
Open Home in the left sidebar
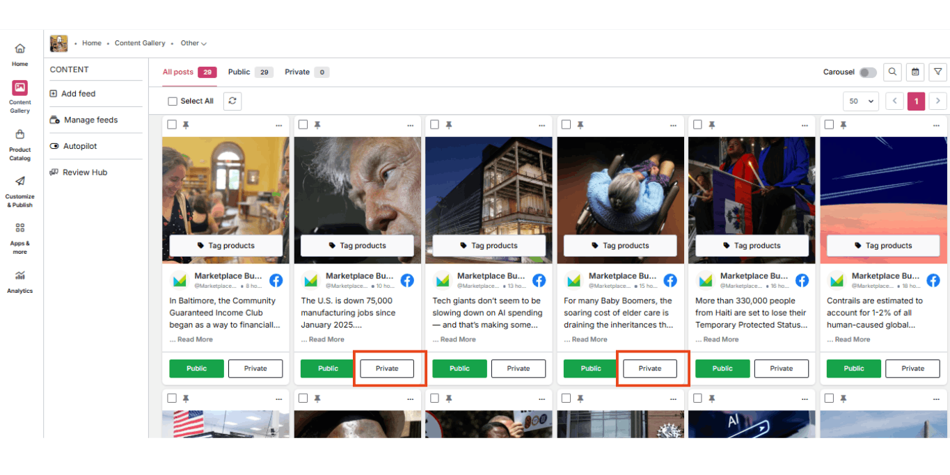(19, 54)
